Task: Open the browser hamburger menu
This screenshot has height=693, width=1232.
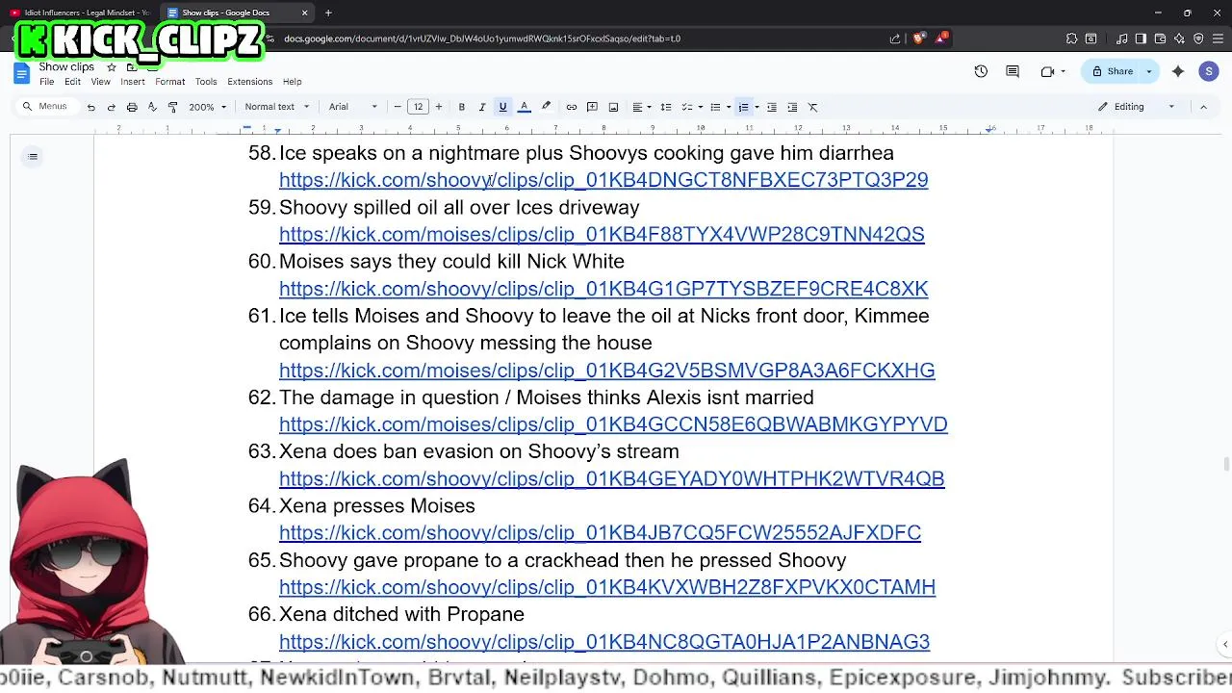Action: pyautogui.click(x=1218, y=38)
